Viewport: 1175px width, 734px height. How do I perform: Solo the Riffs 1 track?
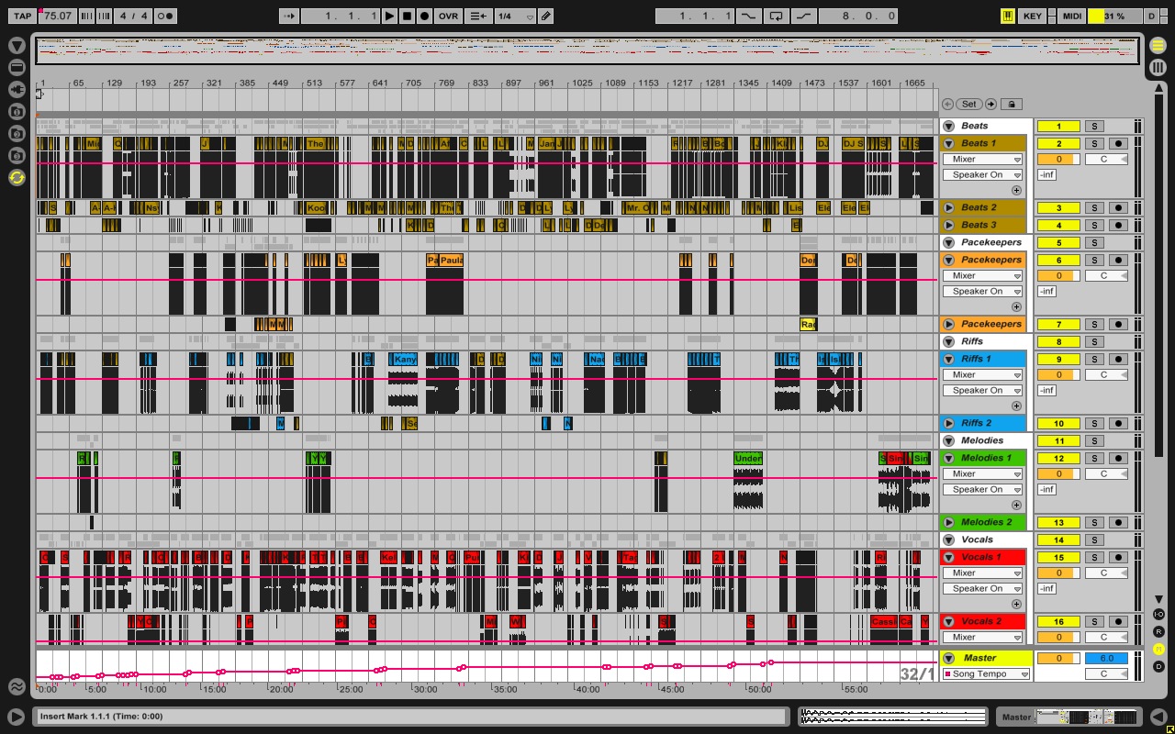(x=1094, y=359)
